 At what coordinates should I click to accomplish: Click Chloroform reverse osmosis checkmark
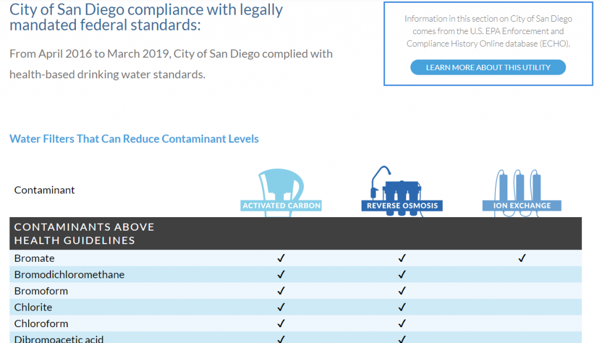click(x=402, y=324)
